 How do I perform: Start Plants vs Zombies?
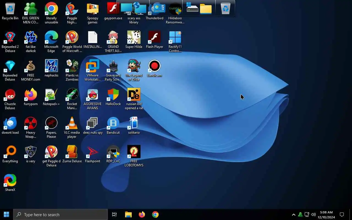(72, 70)
